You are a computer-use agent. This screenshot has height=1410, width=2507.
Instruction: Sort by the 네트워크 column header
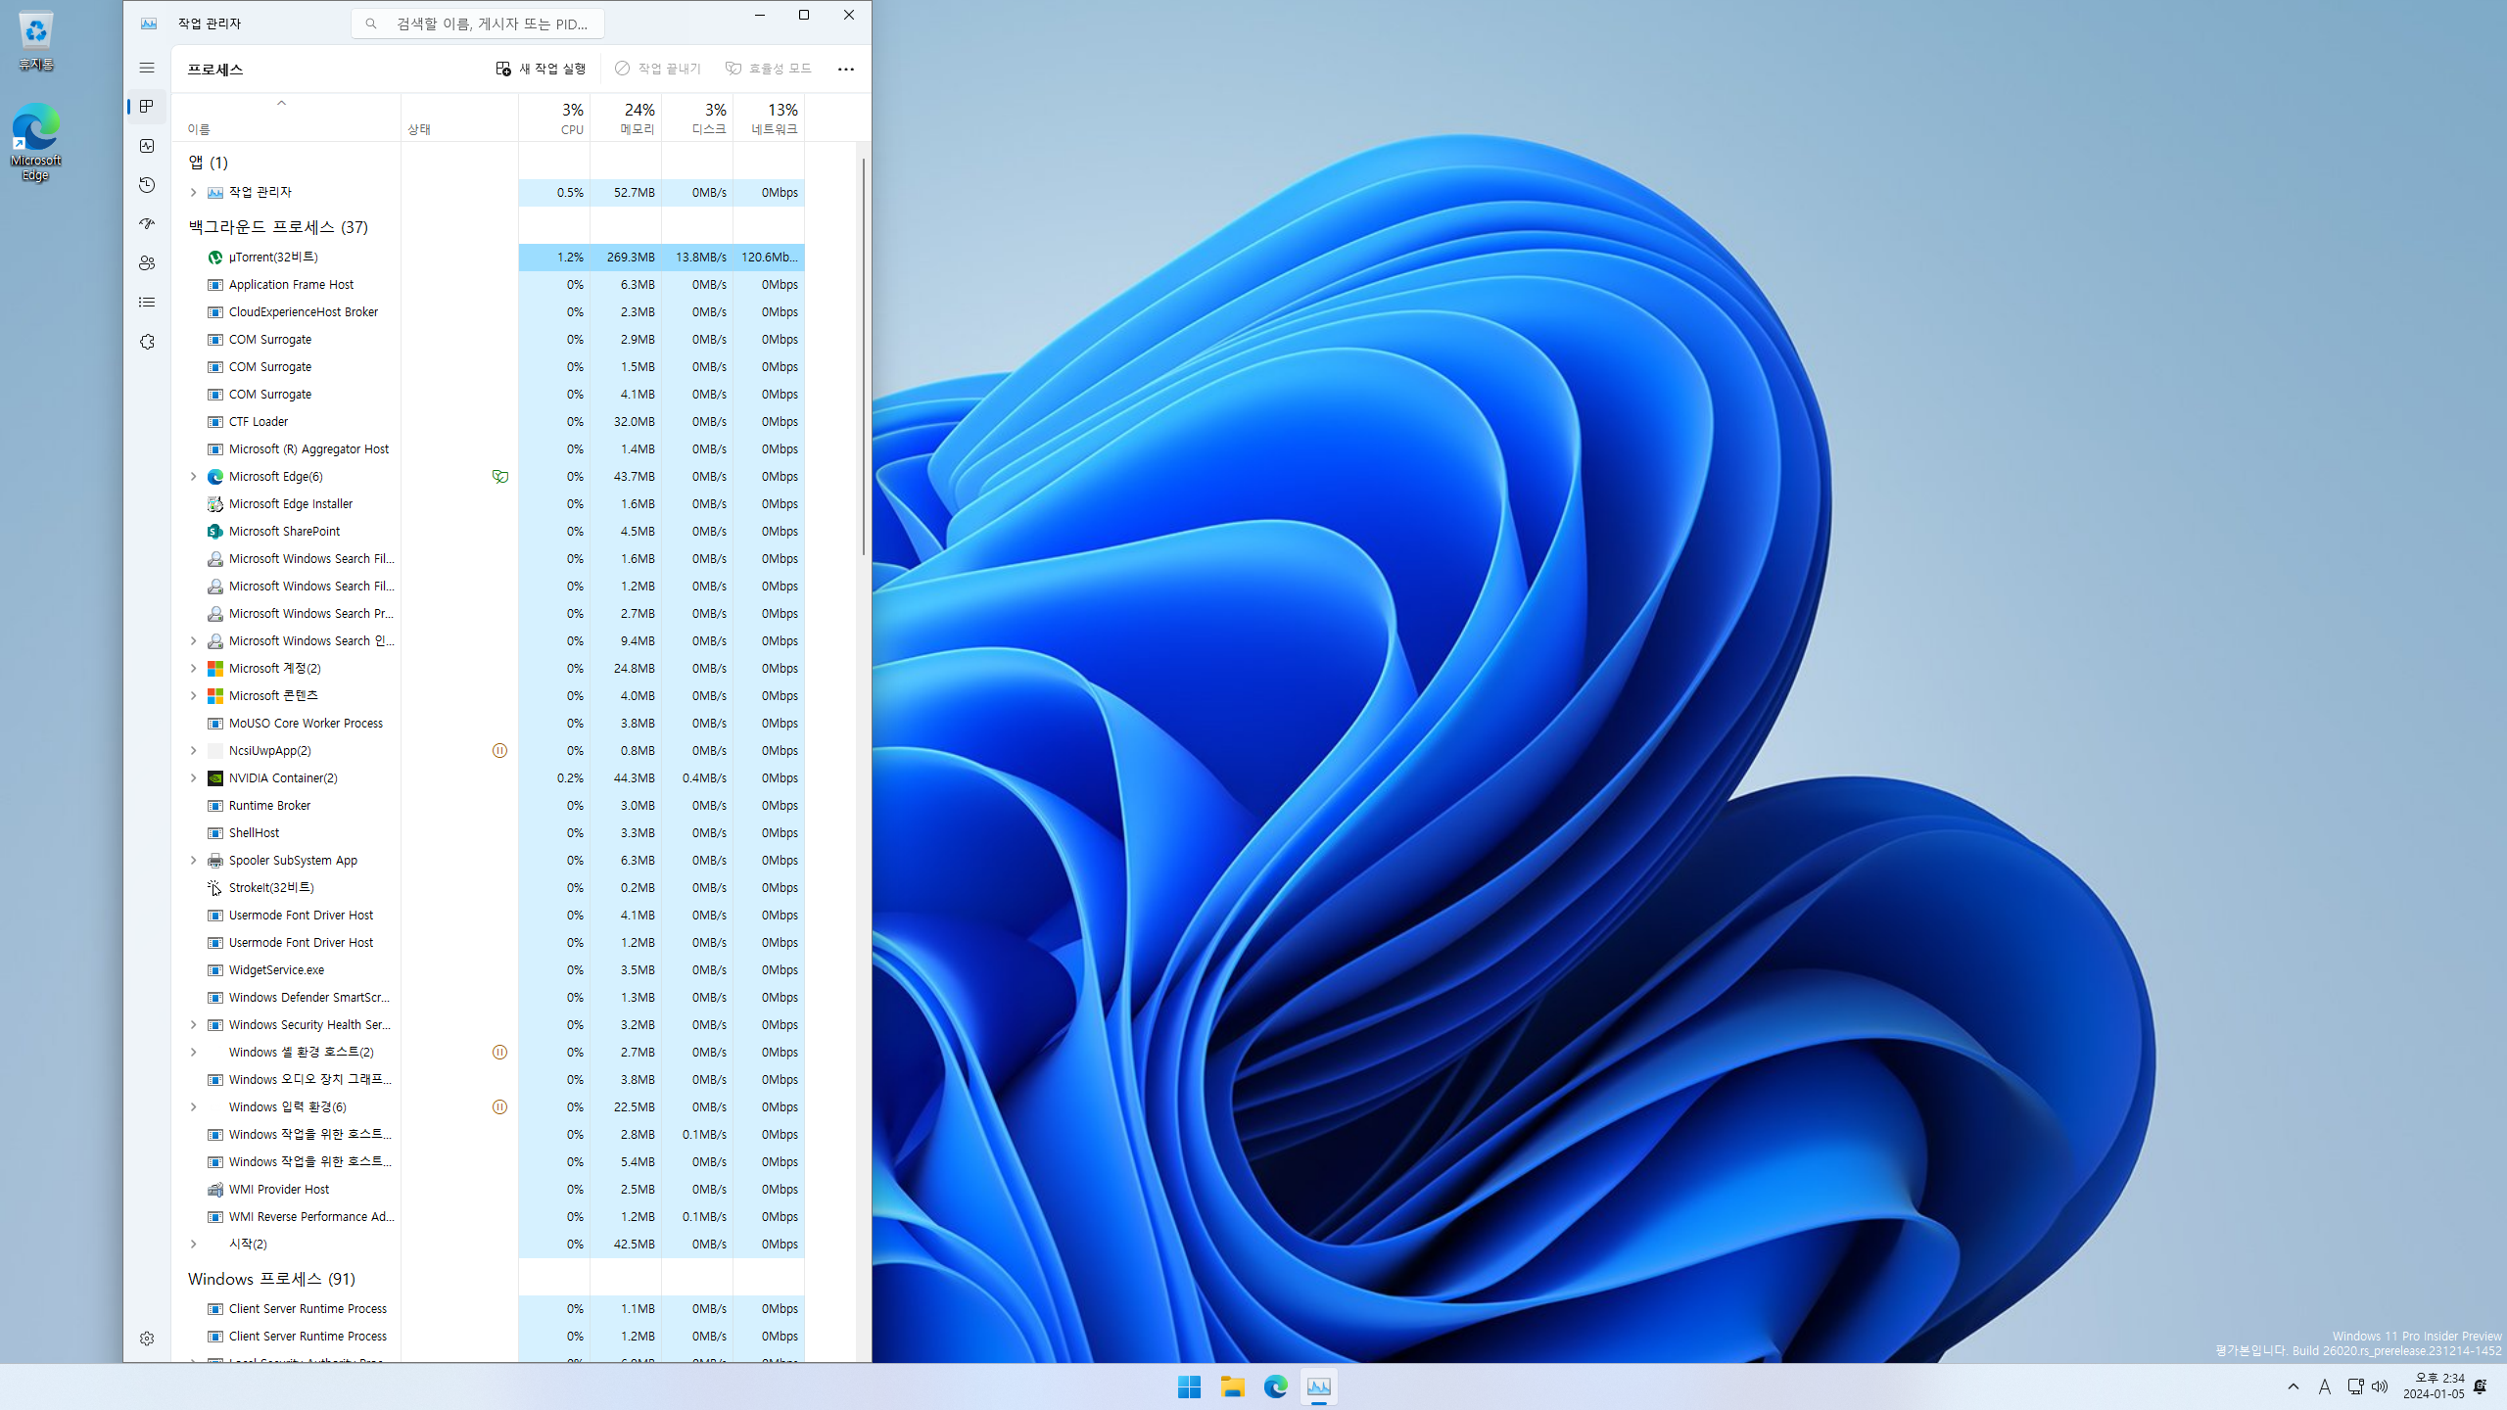pyautogui.click(x=769, y=117)
